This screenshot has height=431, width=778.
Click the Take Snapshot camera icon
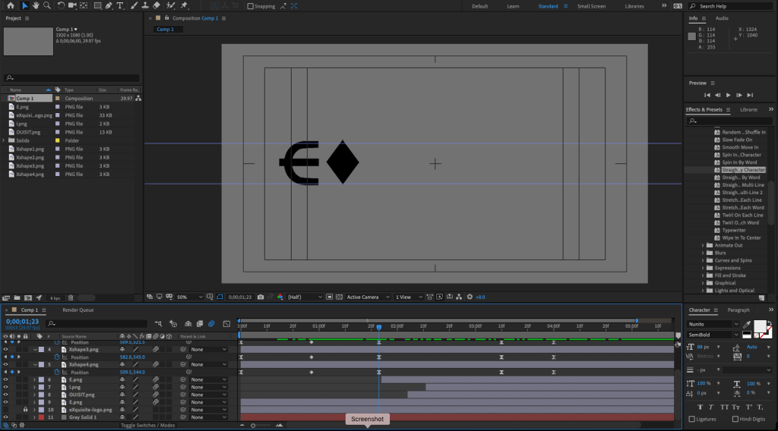click(261, 297)
